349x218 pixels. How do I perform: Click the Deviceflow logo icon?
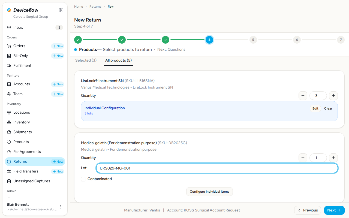[x=9, y=10]
